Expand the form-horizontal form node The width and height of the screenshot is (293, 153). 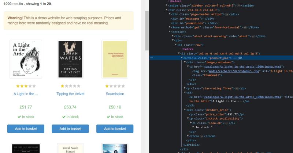point(170,27)
